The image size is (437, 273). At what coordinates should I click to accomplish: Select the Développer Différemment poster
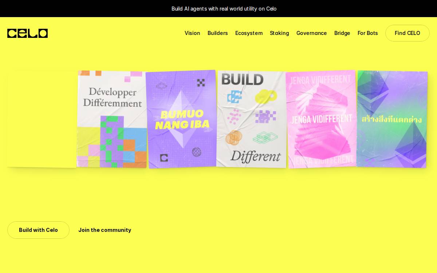pyautogui.click(x=112, y=119)
